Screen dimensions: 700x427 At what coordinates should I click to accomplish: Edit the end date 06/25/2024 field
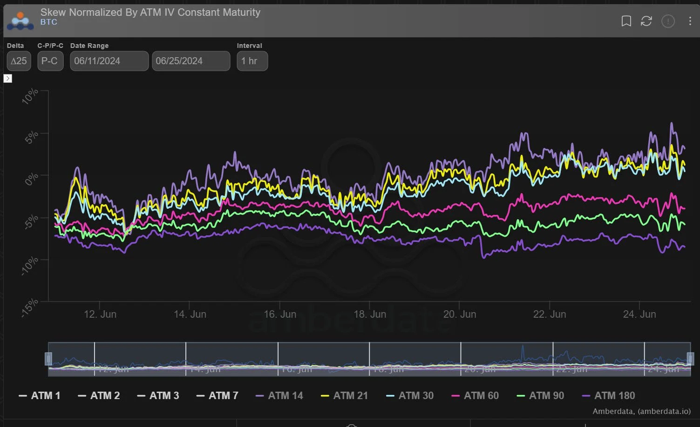191,61
